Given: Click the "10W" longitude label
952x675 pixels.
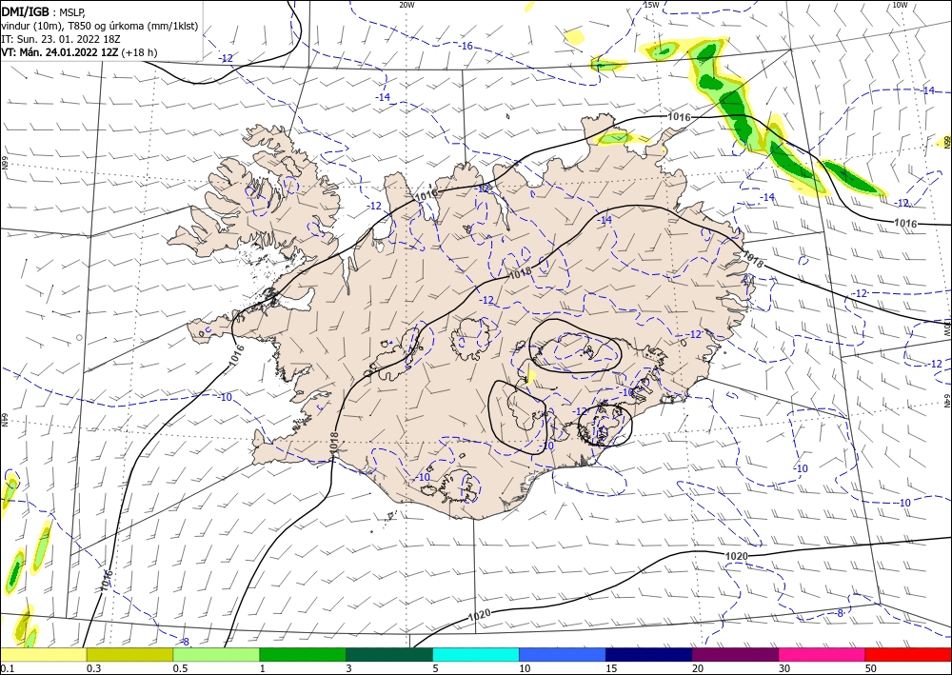Looking at the screenshot, I should [900, 5].
